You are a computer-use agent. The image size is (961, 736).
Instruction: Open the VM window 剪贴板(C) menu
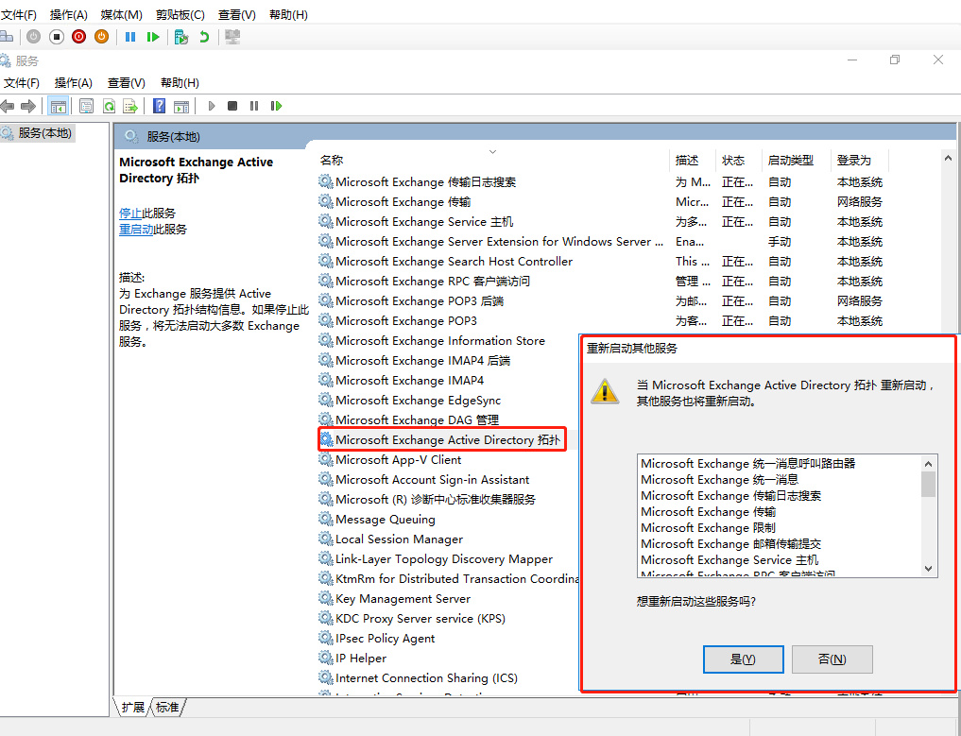point(180,15)
